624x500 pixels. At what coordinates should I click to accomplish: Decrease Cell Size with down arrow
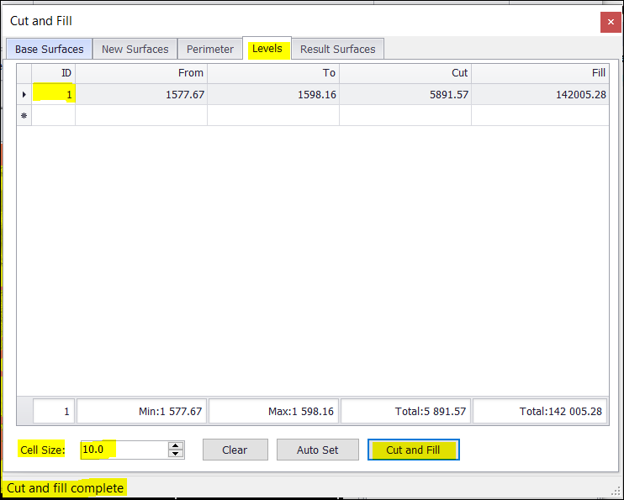coord(176,454)
